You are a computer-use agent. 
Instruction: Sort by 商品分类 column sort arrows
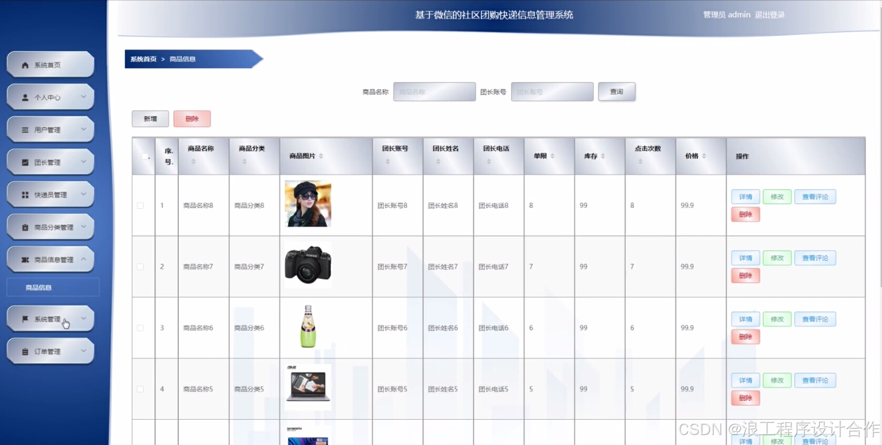[244, 161]
